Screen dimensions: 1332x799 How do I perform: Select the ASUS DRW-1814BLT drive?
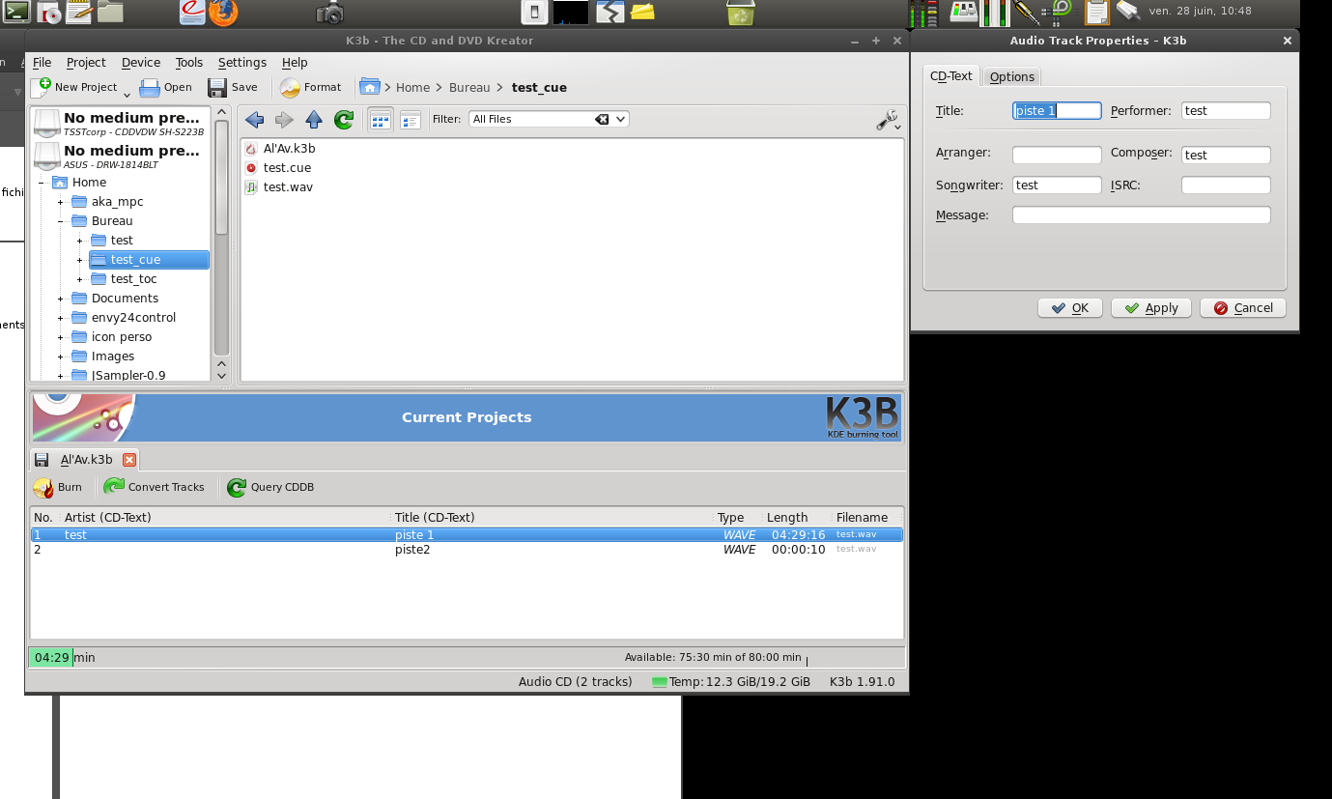pyautogui.click(x=120, y=156)
